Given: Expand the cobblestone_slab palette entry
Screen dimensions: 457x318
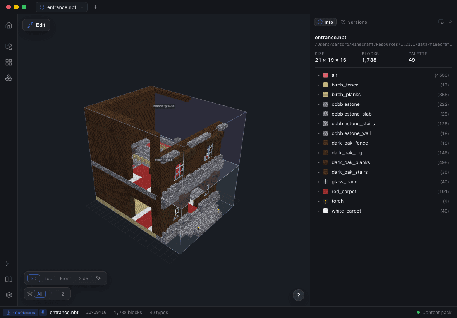Looking at the screenshot, I should (319, 114).
